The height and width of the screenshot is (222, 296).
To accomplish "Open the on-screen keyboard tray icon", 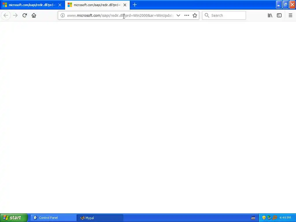I will [253, 218].
